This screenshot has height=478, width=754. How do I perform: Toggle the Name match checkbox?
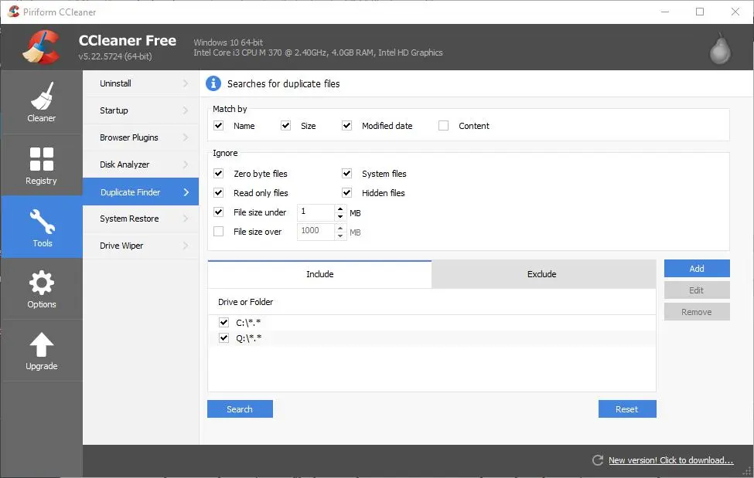[218, 125]
